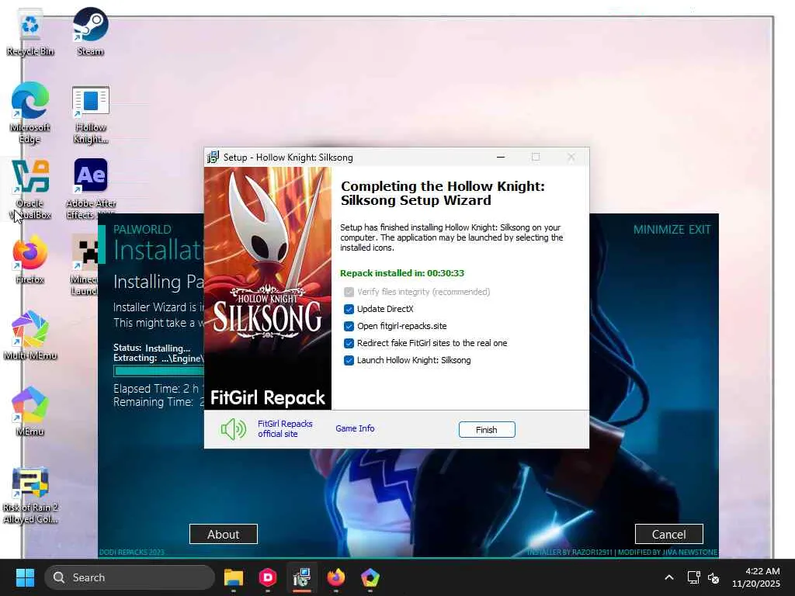Mute installer music with the speaker icon
795x596 pixels.
(x=233, y=429)
